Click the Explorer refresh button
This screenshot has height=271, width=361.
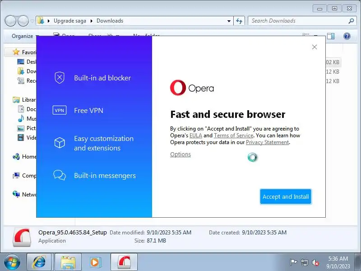pos(239,21)
